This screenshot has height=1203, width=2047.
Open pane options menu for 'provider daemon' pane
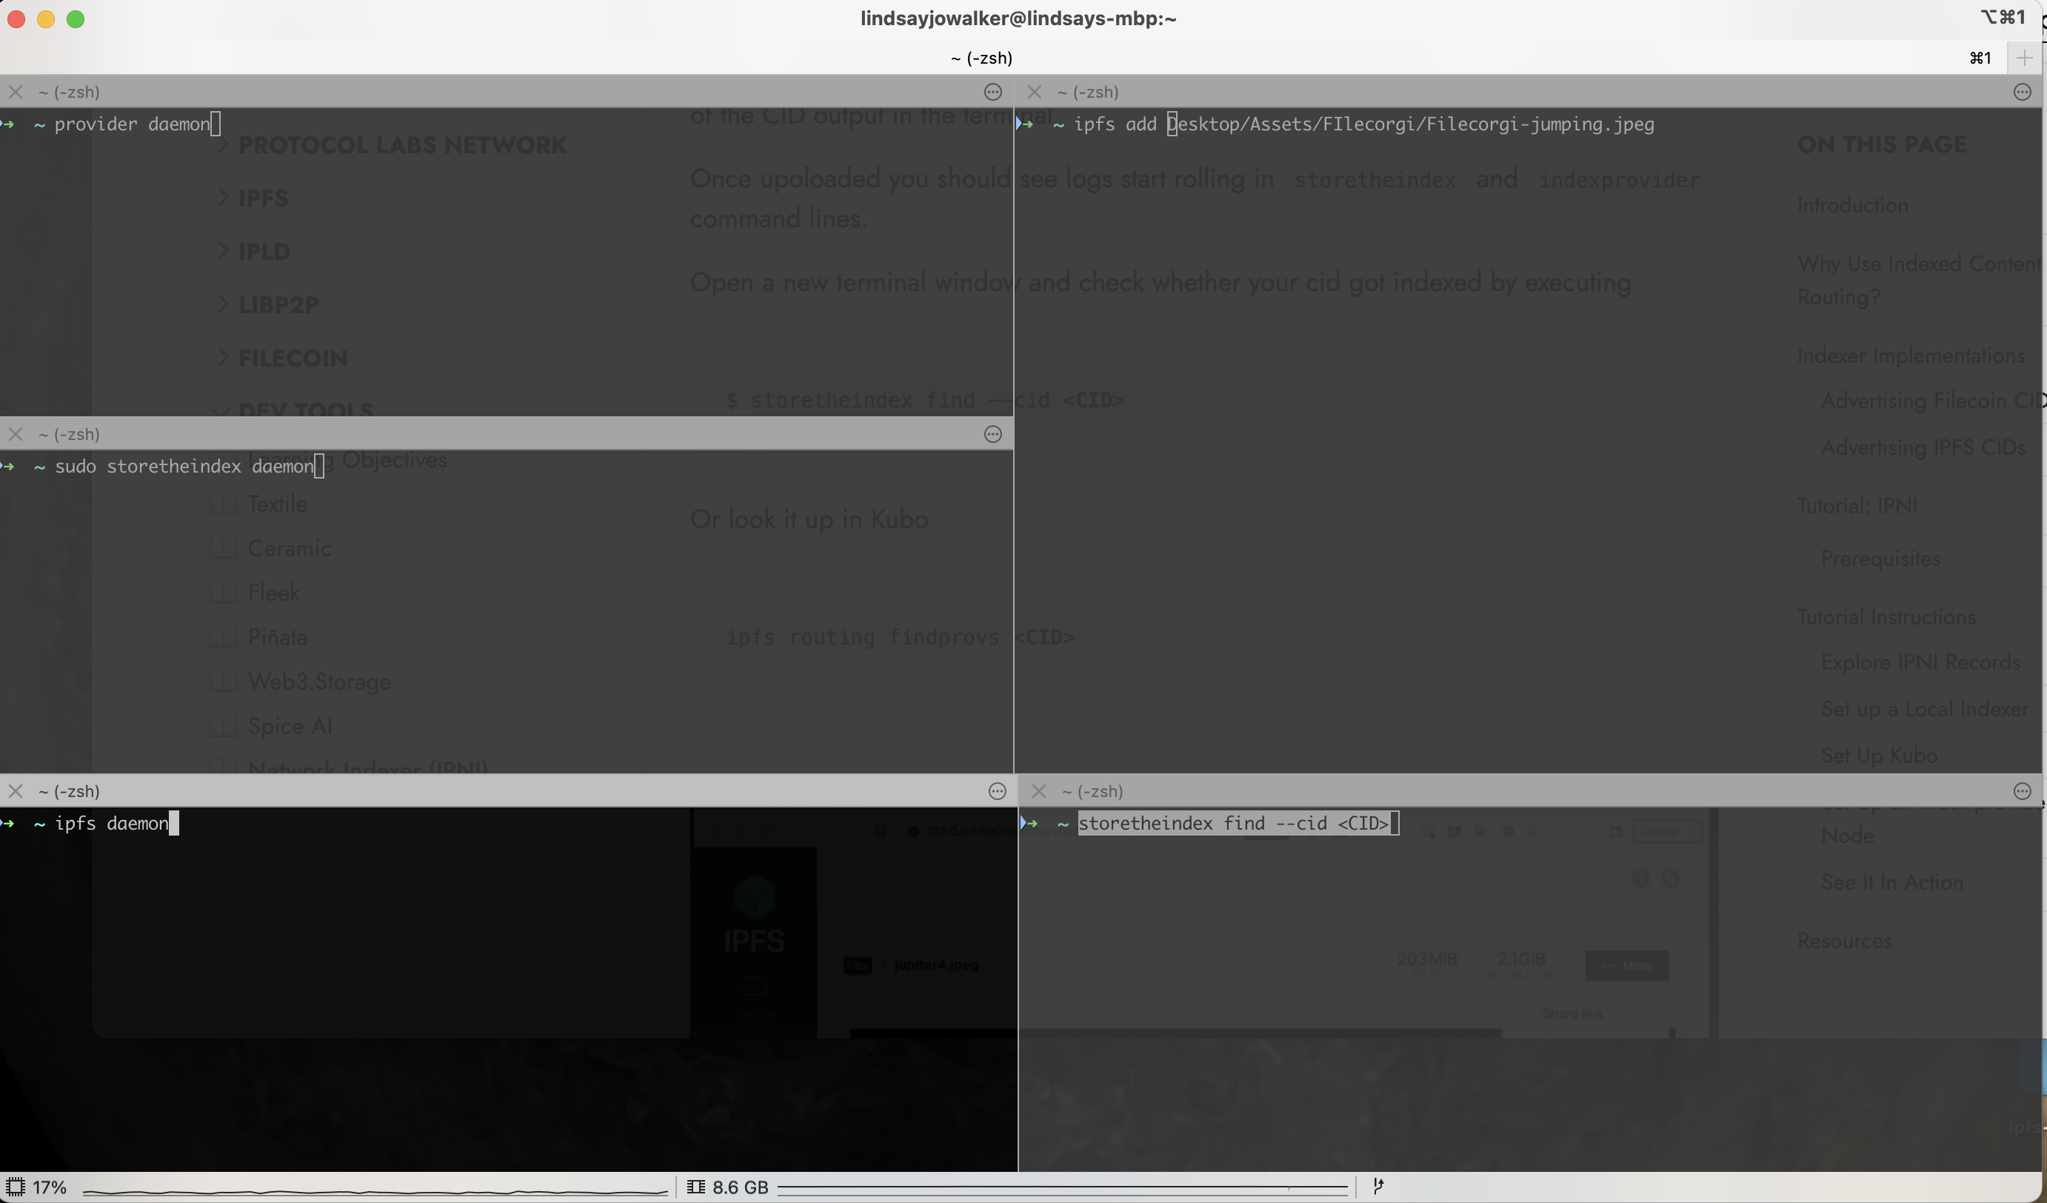(x=992, y=92)
